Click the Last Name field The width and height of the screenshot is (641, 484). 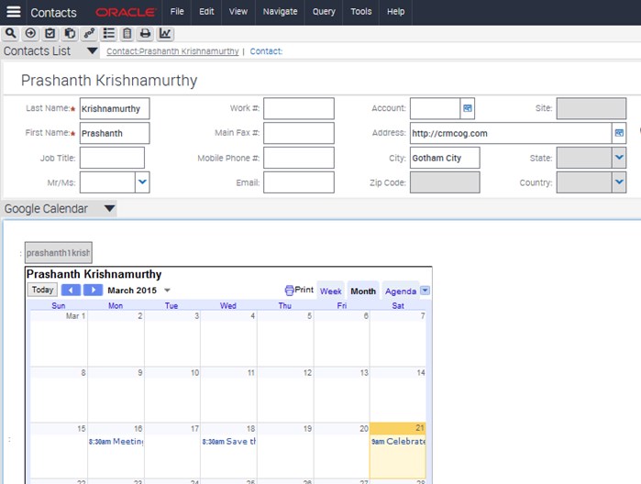[115, 108]
